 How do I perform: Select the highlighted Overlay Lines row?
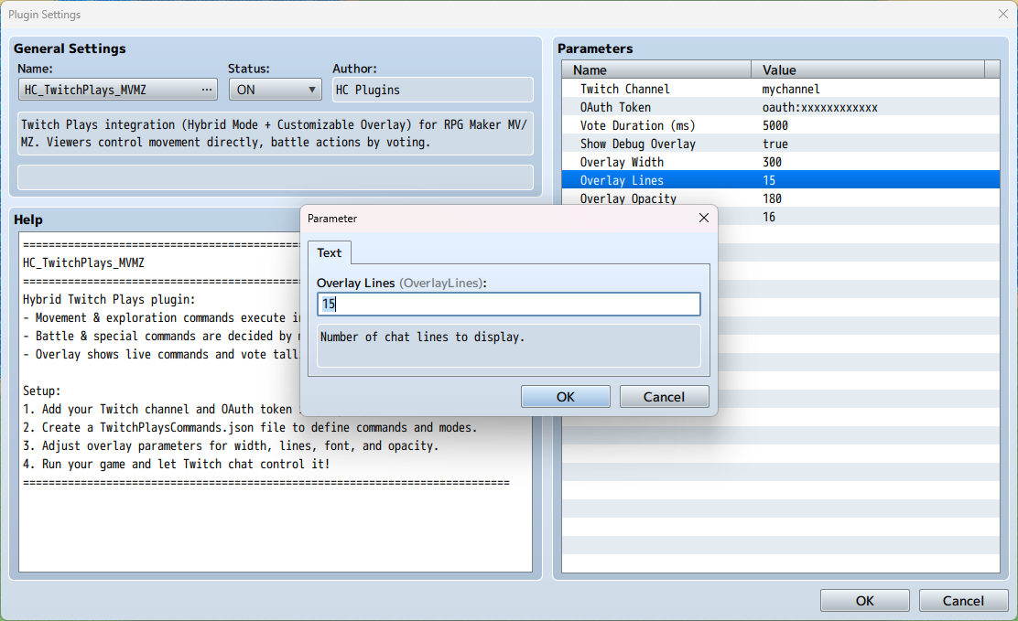click(780, 180)
